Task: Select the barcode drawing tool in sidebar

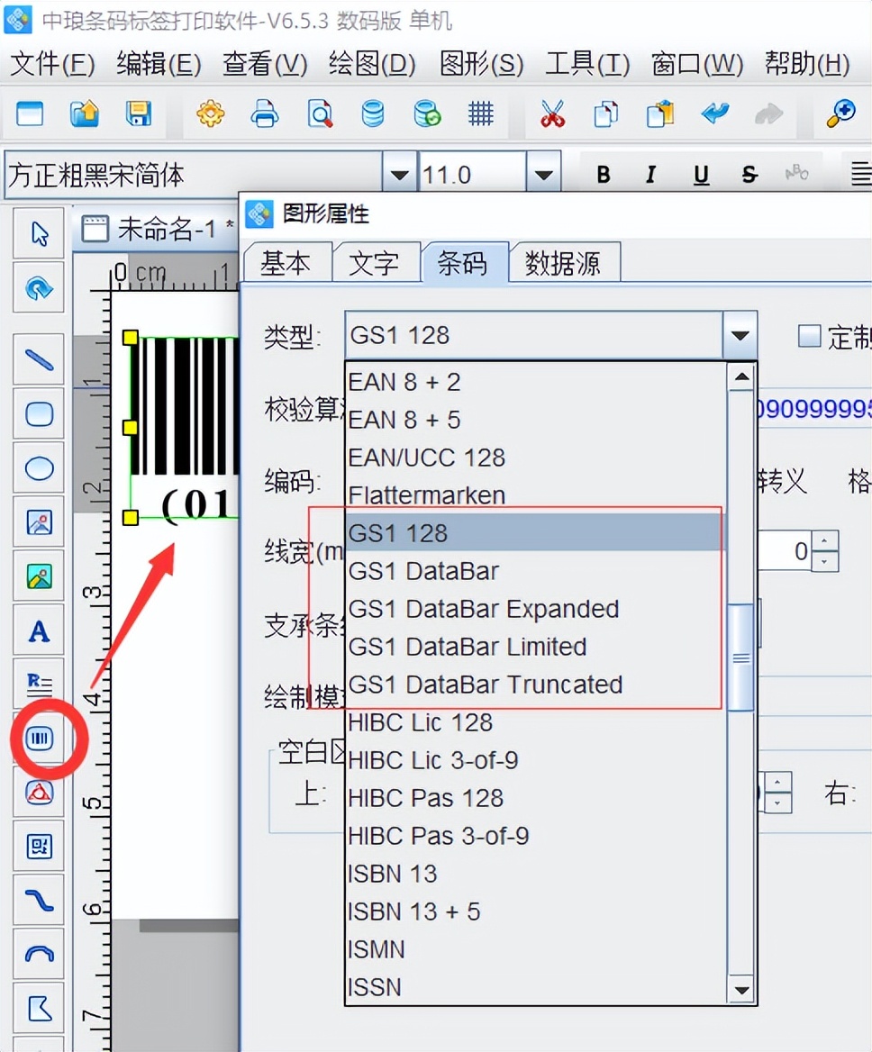Action: (x=40, y=739)
